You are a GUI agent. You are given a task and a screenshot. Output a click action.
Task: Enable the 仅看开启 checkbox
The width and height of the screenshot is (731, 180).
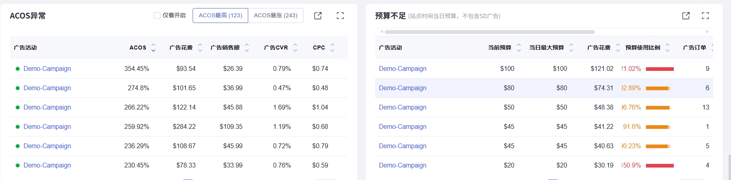click(157, 16)
